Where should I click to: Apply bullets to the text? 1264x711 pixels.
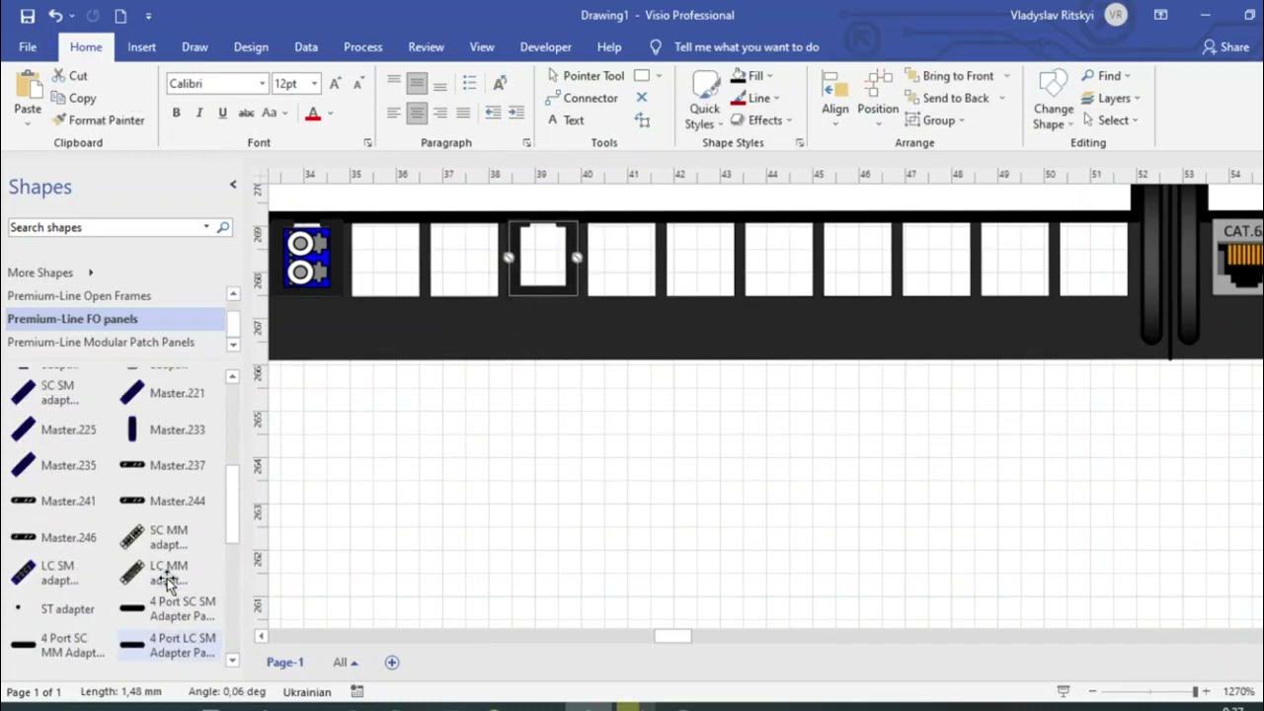[x=469, y=84]
